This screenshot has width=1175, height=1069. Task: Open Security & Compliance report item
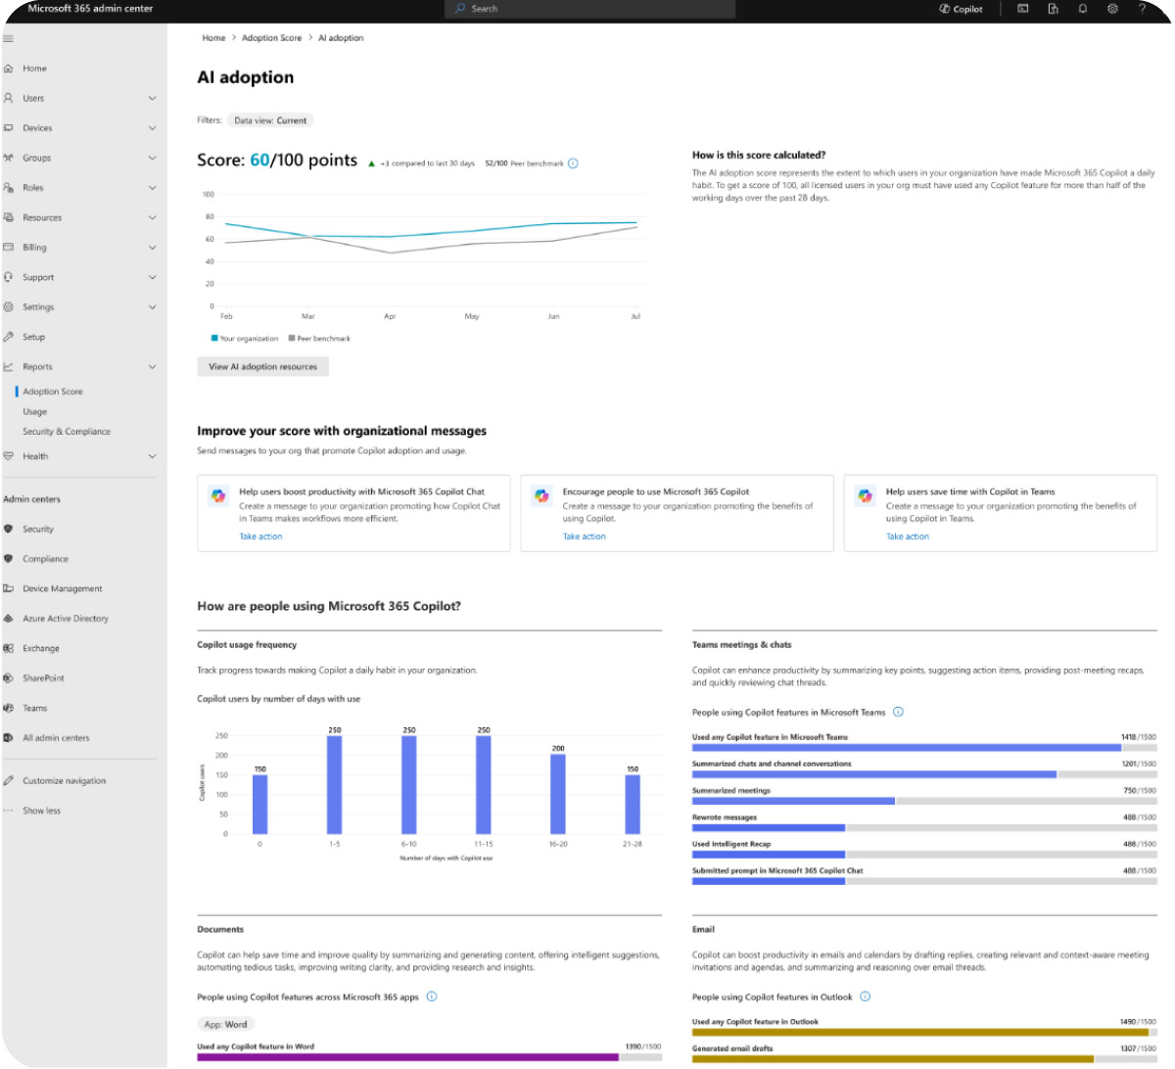(x=67, y=432)
